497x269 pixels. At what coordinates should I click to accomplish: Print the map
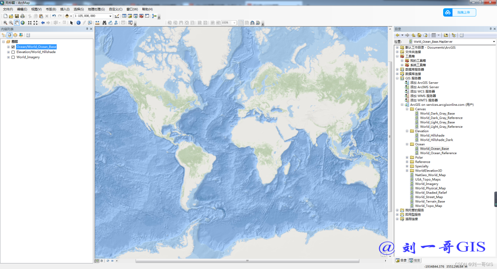point(23,16)
